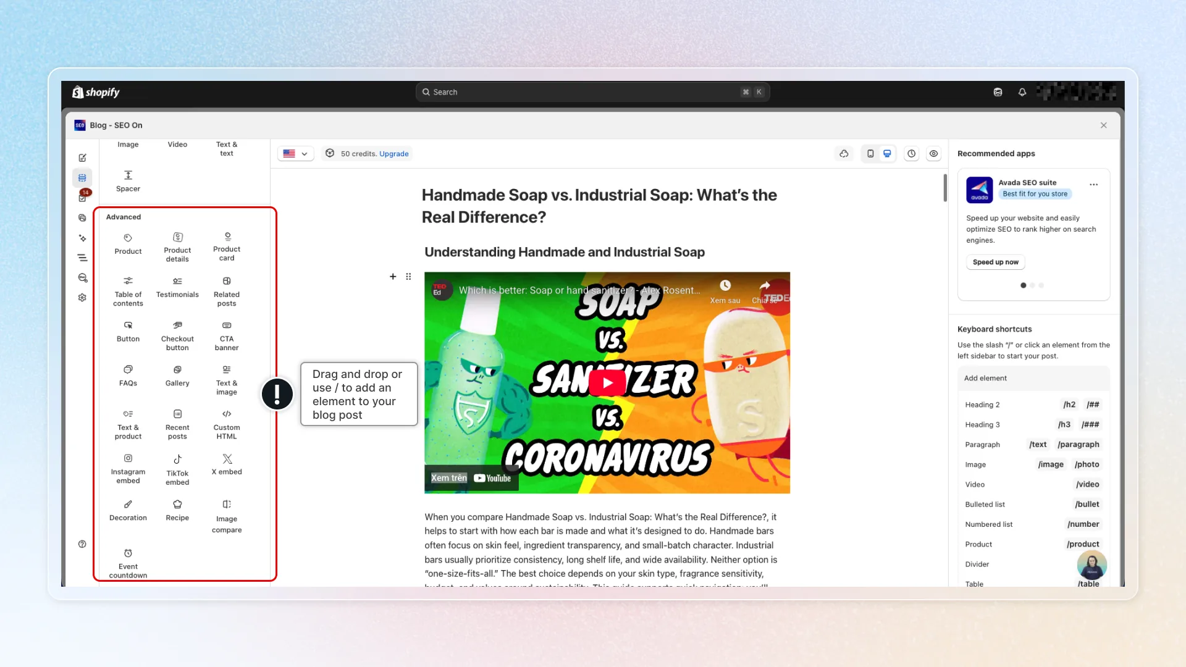Insert the Text & product element
This screenshot has width=1186, height=667.
128,425
